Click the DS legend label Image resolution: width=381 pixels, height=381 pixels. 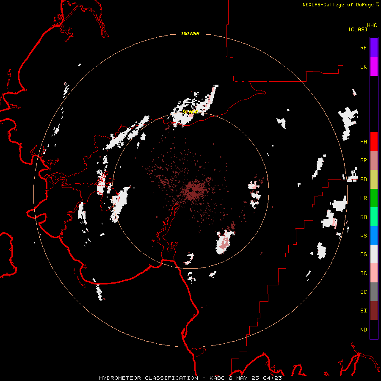(x=363, y=254)
